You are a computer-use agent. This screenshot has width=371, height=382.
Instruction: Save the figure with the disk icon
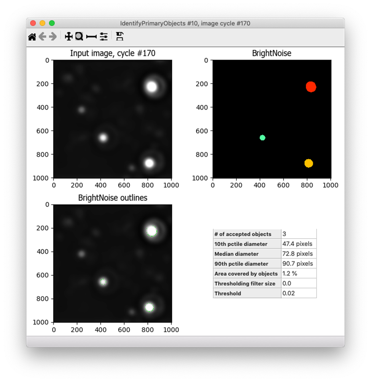pos(119,37)
